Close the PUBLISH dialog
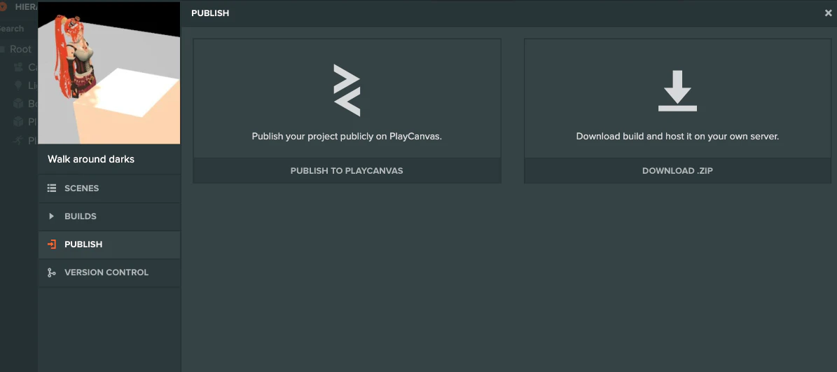The height and width of the screenshot is (372, 837). click(828, 13)
